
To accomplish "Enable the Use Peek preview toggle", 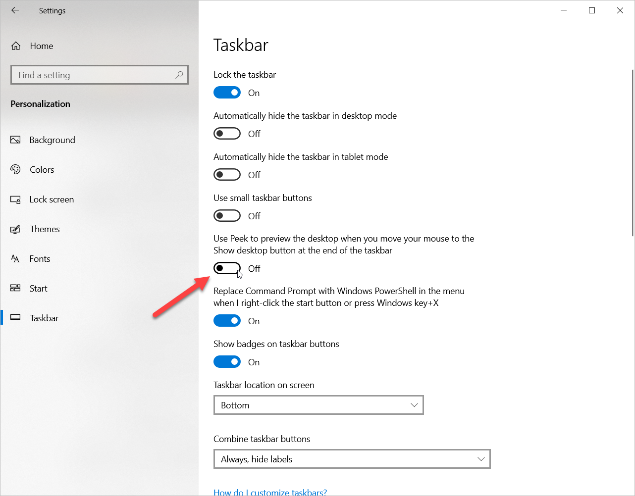I will 227,268.
